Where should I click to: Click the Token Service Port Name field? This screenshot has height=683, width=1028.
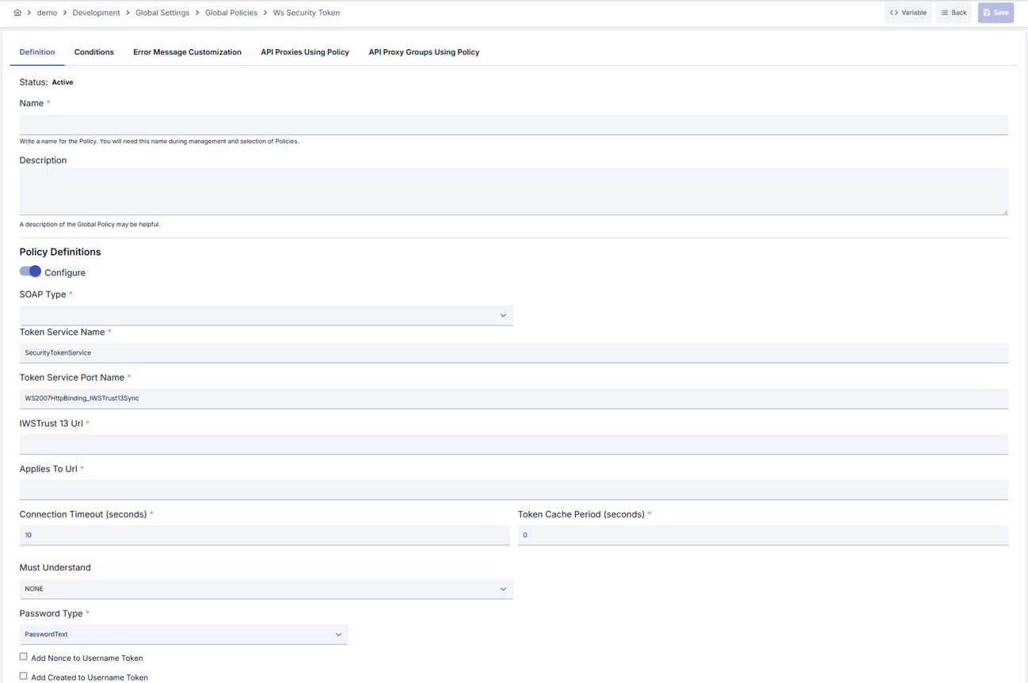[x=514, y=398]
